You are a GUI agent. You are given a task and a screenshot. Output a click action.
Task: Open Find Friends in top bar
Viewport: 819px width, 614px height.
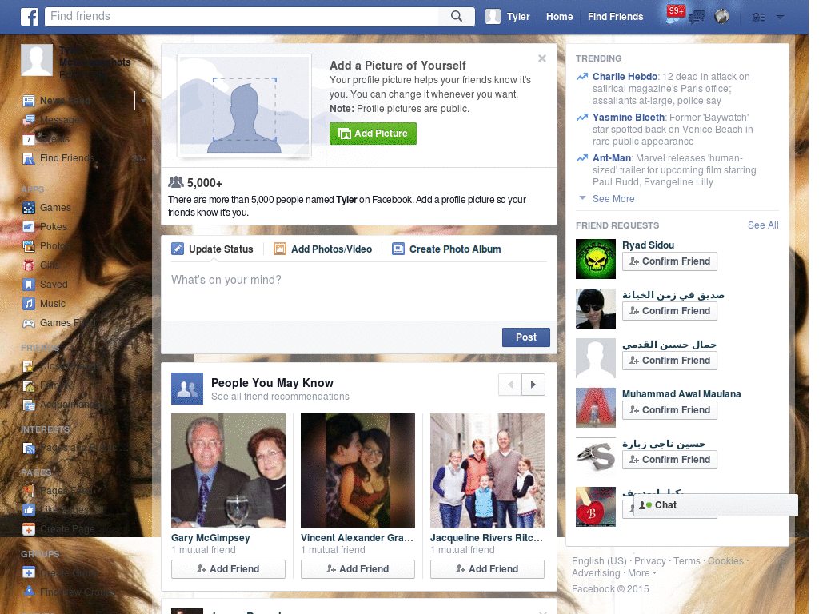615,17
